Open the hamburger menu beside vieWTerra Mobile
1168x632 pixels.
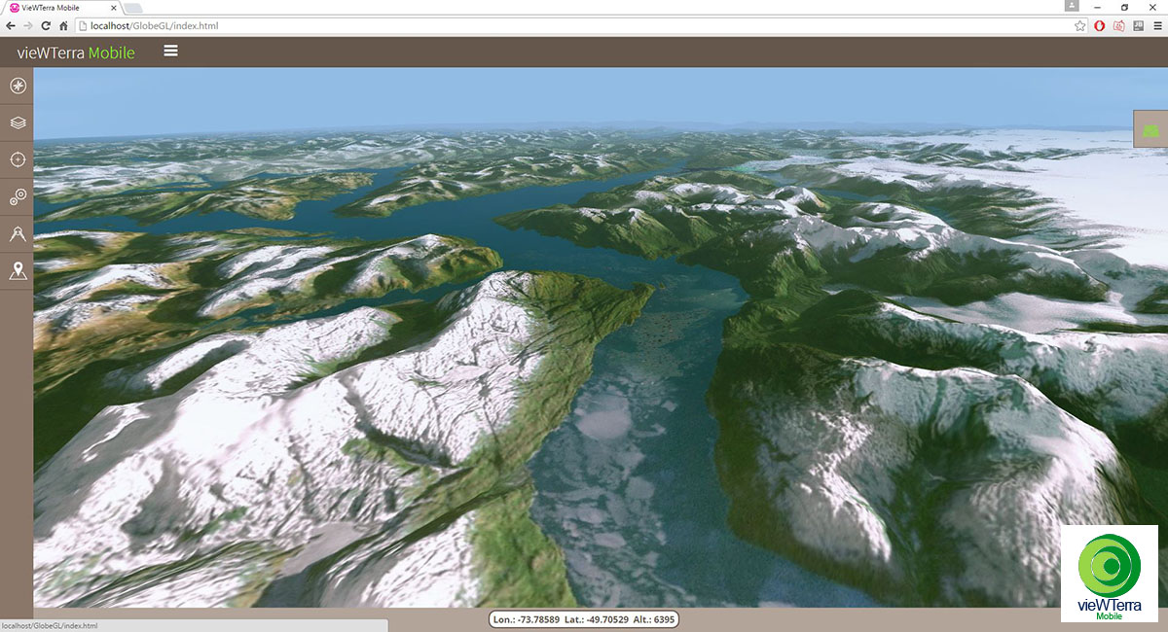pos(171,51)
